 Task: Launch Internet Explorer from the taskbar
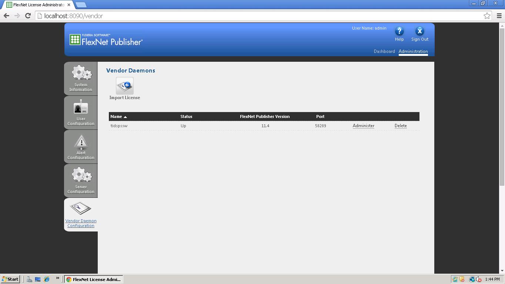[x=47, y=279]
